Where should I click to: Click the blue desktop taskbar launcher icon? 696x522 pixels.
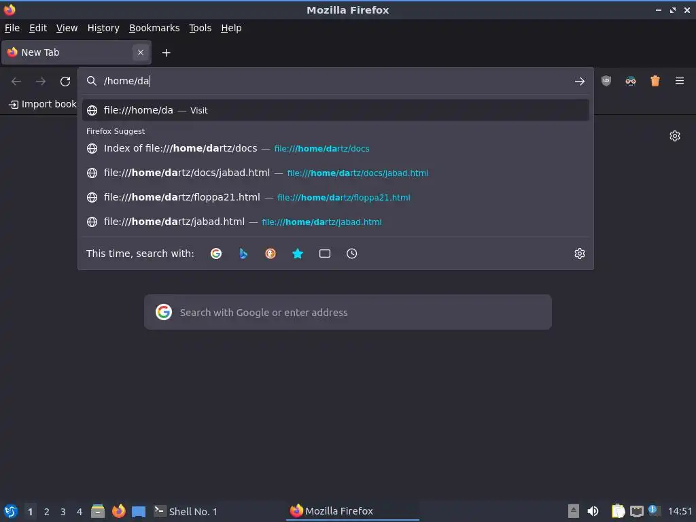click(139, 512)
